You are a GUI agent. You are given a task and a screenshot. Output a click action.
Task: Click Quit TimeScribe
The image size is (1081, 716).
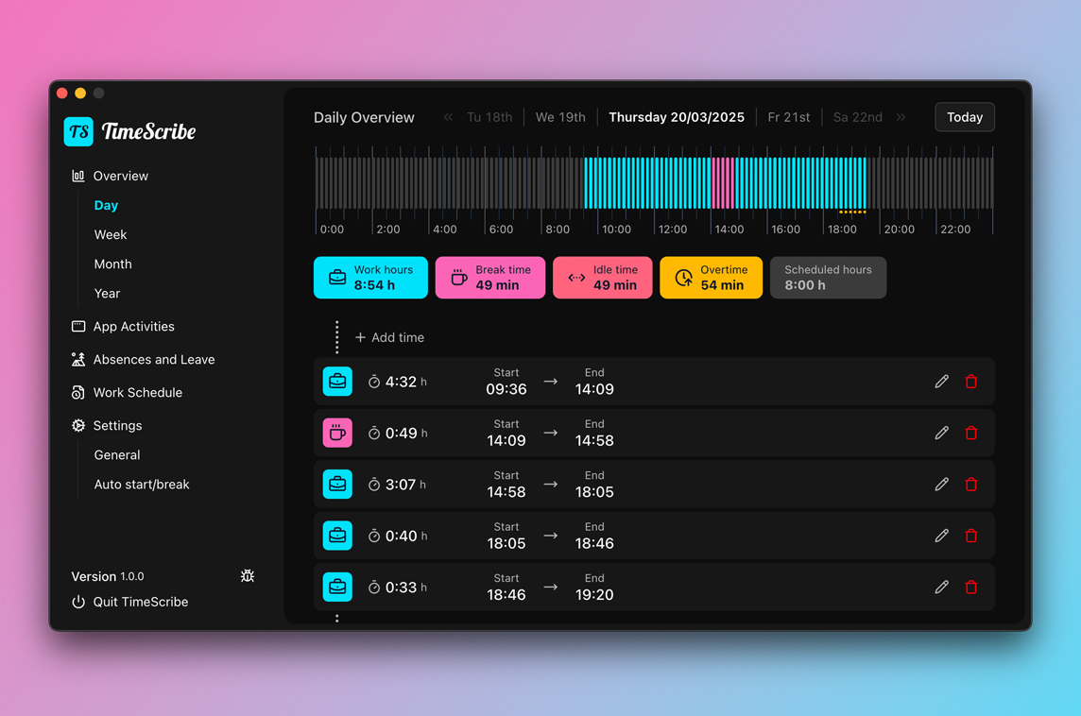tap(141, 602)
